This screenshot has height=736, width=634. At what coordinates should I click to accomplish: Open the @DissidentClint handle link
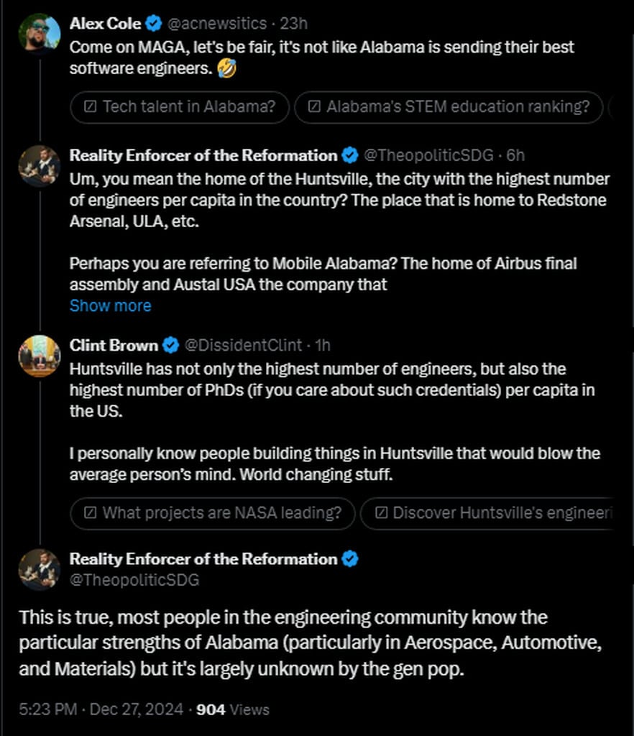click(244, 345)
